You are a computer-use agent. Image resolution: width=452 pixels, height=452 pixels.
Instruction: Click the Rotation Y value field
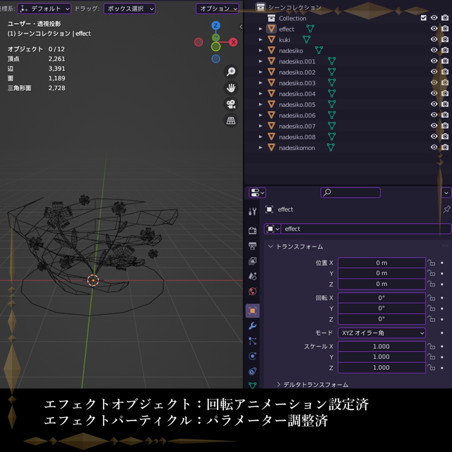(382, 309)
